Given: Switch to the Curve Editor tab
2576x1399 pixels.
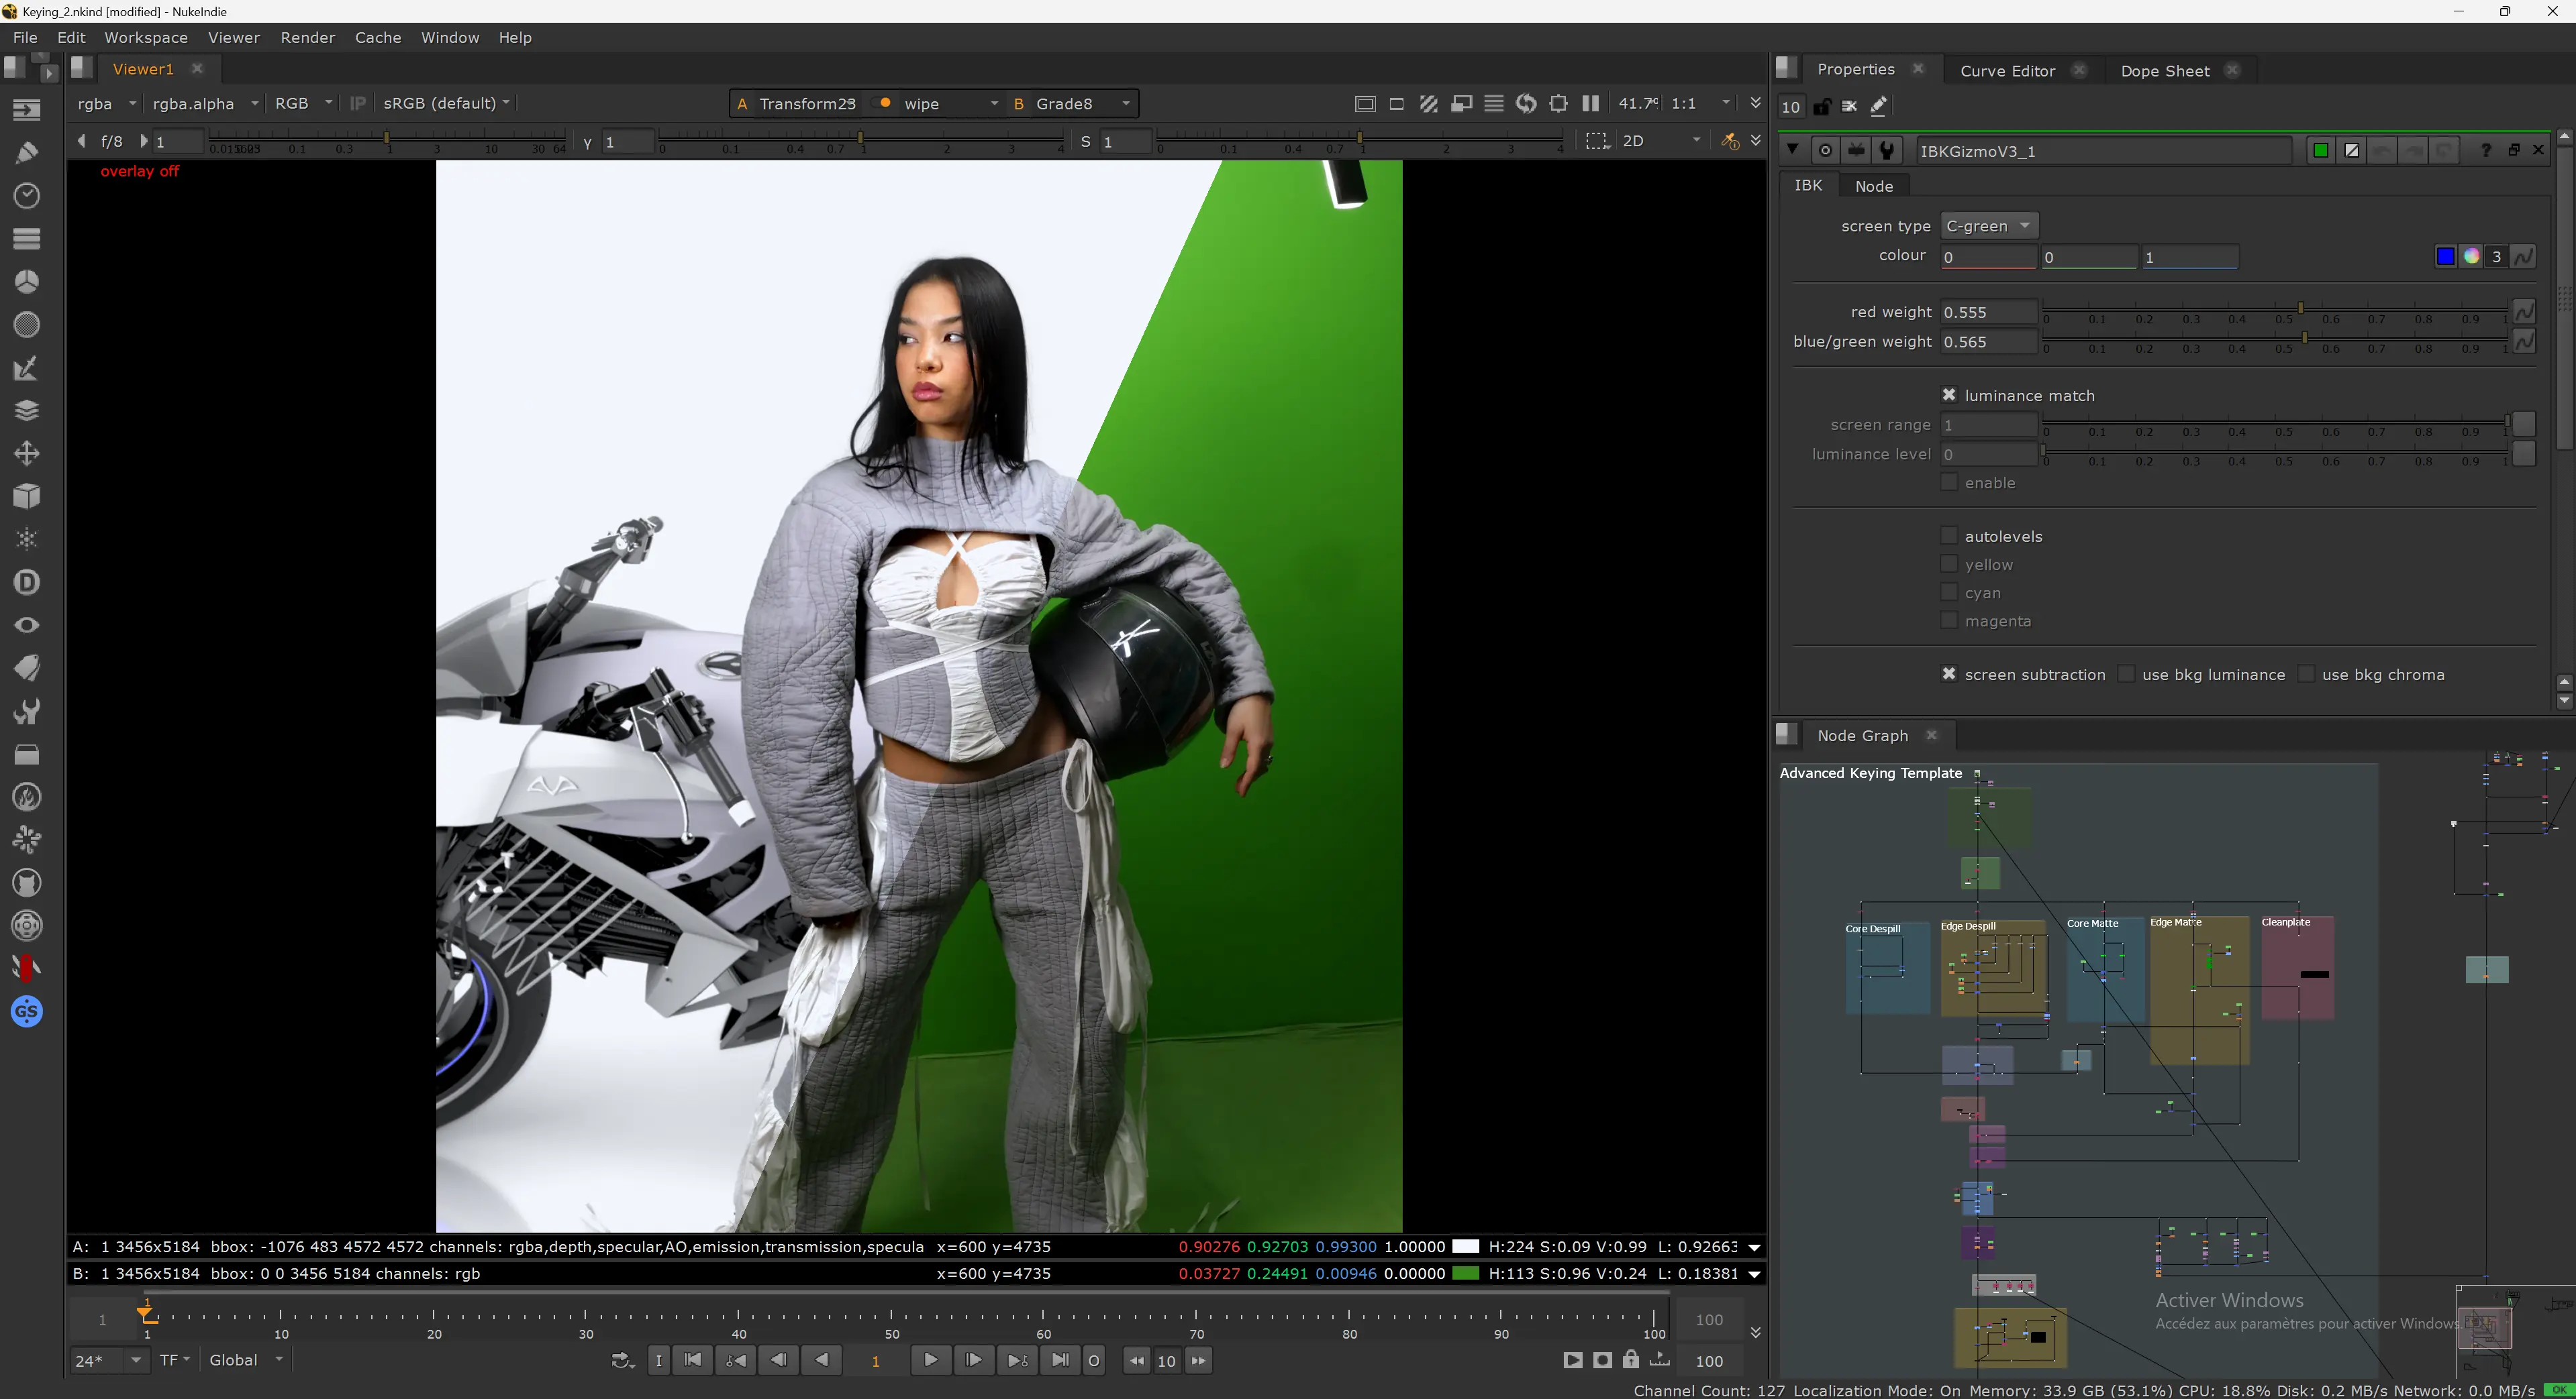Looking at the screenshot, I should pos(2007,70).
